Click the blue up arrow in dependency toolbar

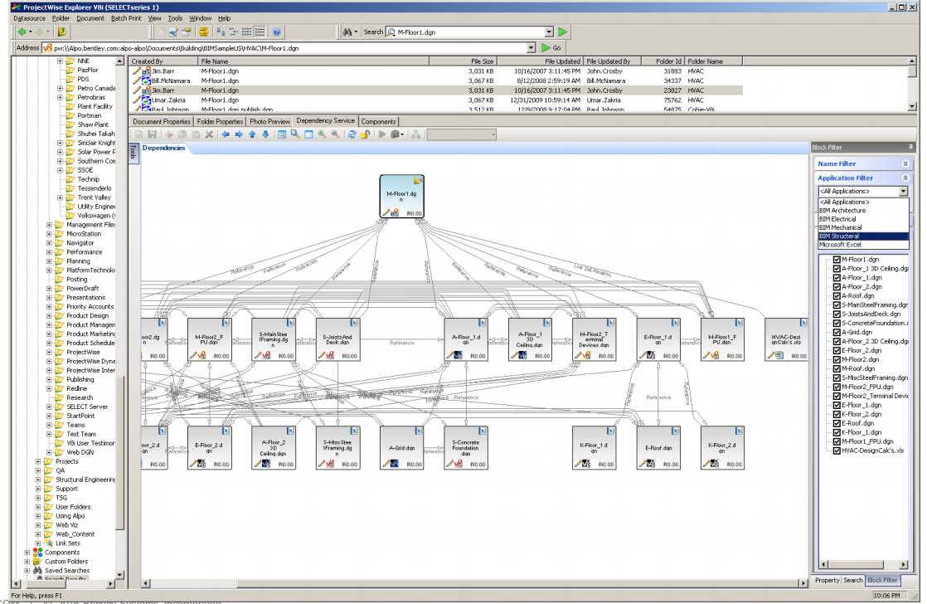click(x=252, y=135)
